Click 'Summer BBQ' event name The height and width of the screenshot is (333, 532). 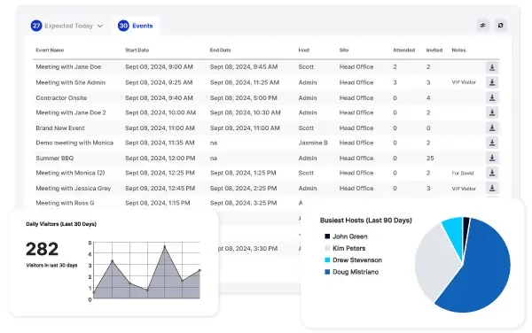[x=55, y=158]
